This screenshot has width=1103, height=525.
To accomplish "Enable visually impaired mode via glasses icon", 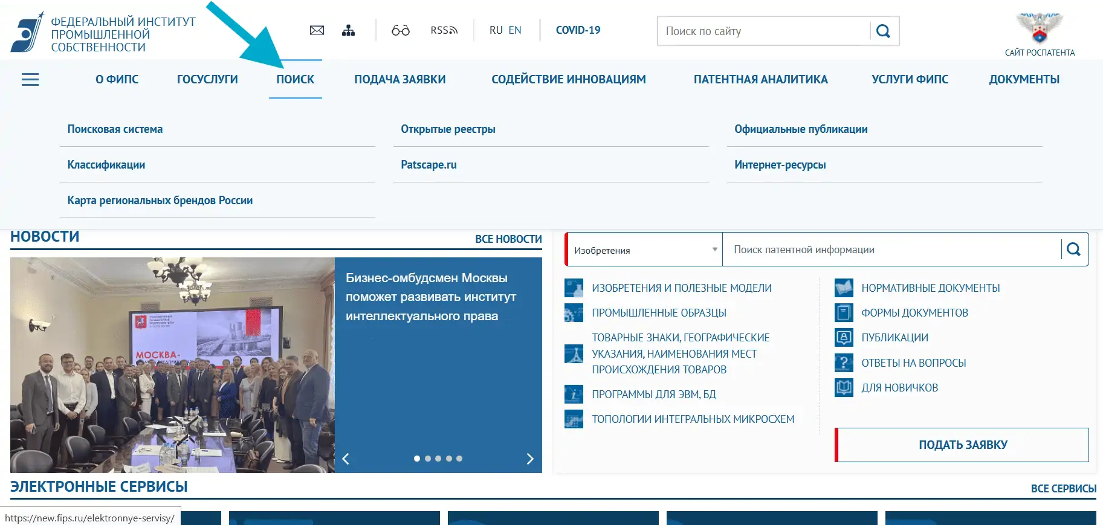I will click(x=400, y=30).
